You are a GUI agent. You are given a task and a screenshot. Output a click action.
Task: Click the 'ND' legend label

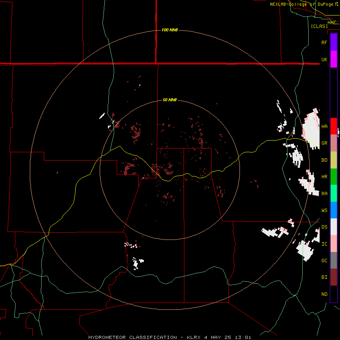pos(324,294)
